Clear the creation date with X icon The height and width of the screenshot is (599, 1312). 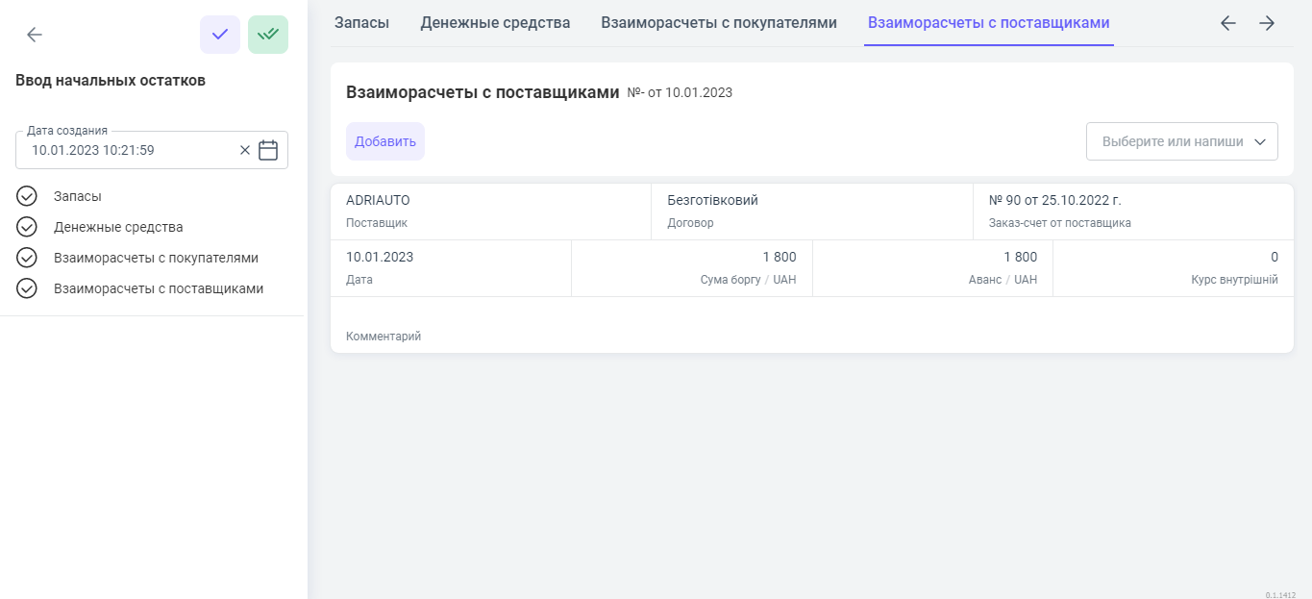pos(244,150)
